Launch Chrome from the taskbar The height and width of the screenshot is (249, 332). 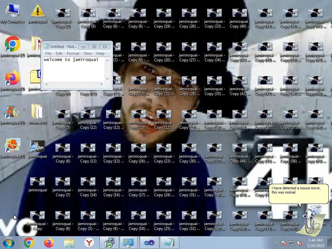(x=29, y=243)
